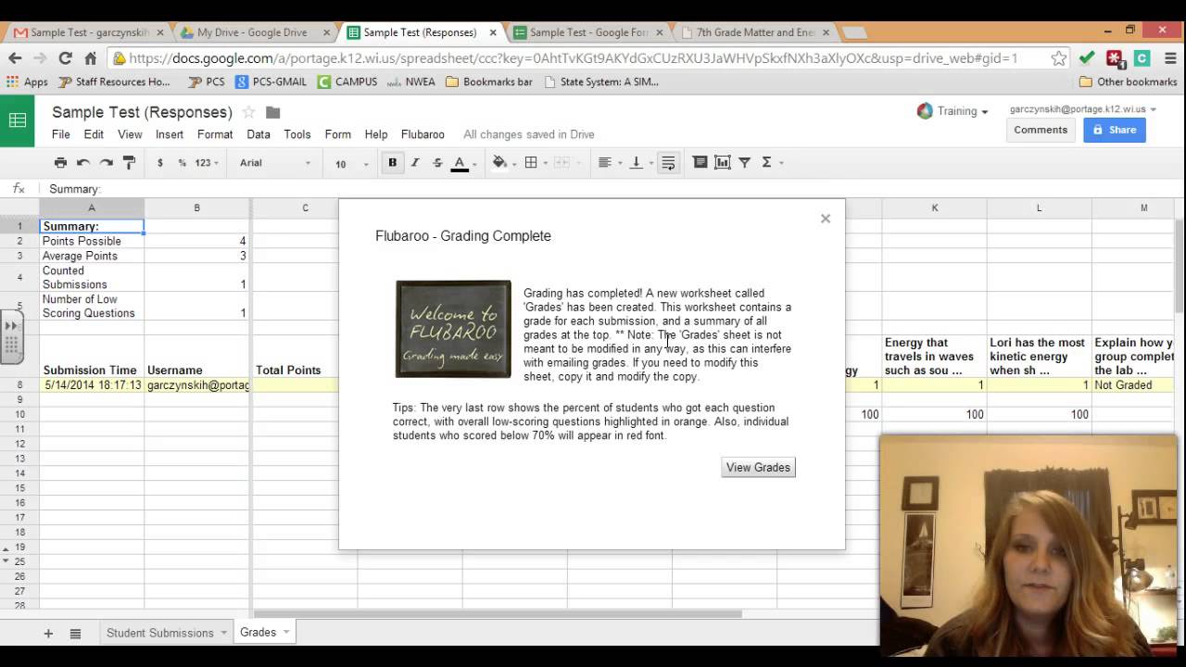Toggle text wrapping
This screenshot has height=667, width=1186.
[668, 162]
